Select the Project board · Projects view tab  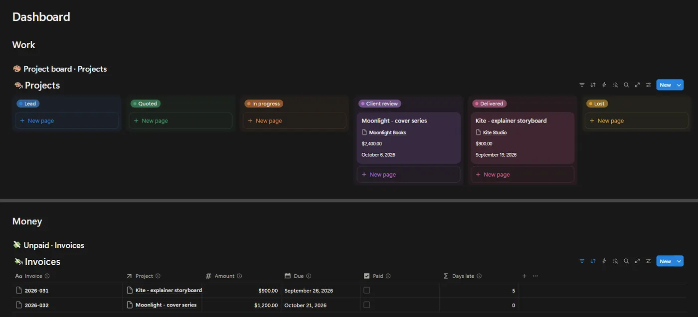pos(60,69)
